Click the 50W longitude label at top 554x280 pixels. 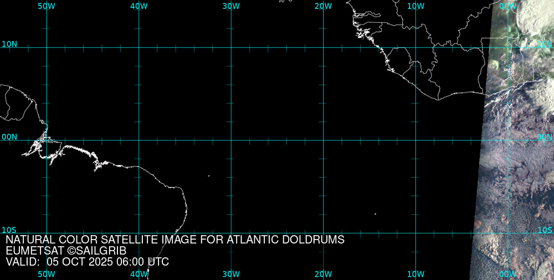[x=47, y=6]
